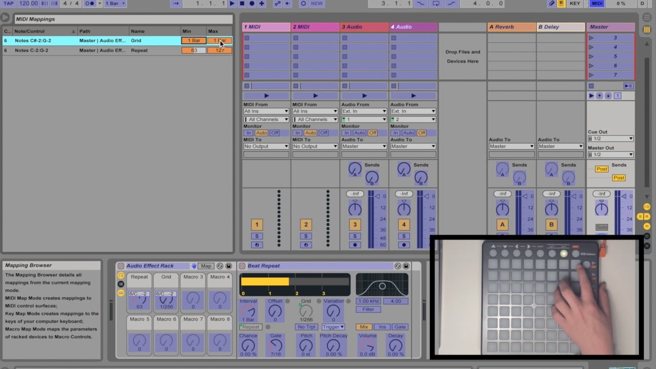This screenshot has height=369, width=656.
Task: Save the Beat Repeat preset
Action: (x=406, y=266)
